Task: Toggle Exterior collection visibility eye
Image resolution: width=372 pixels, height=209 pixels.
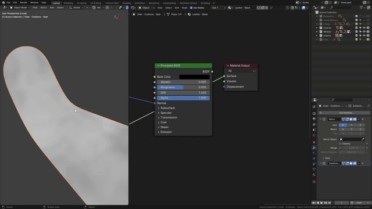Action: click(364, 28)
